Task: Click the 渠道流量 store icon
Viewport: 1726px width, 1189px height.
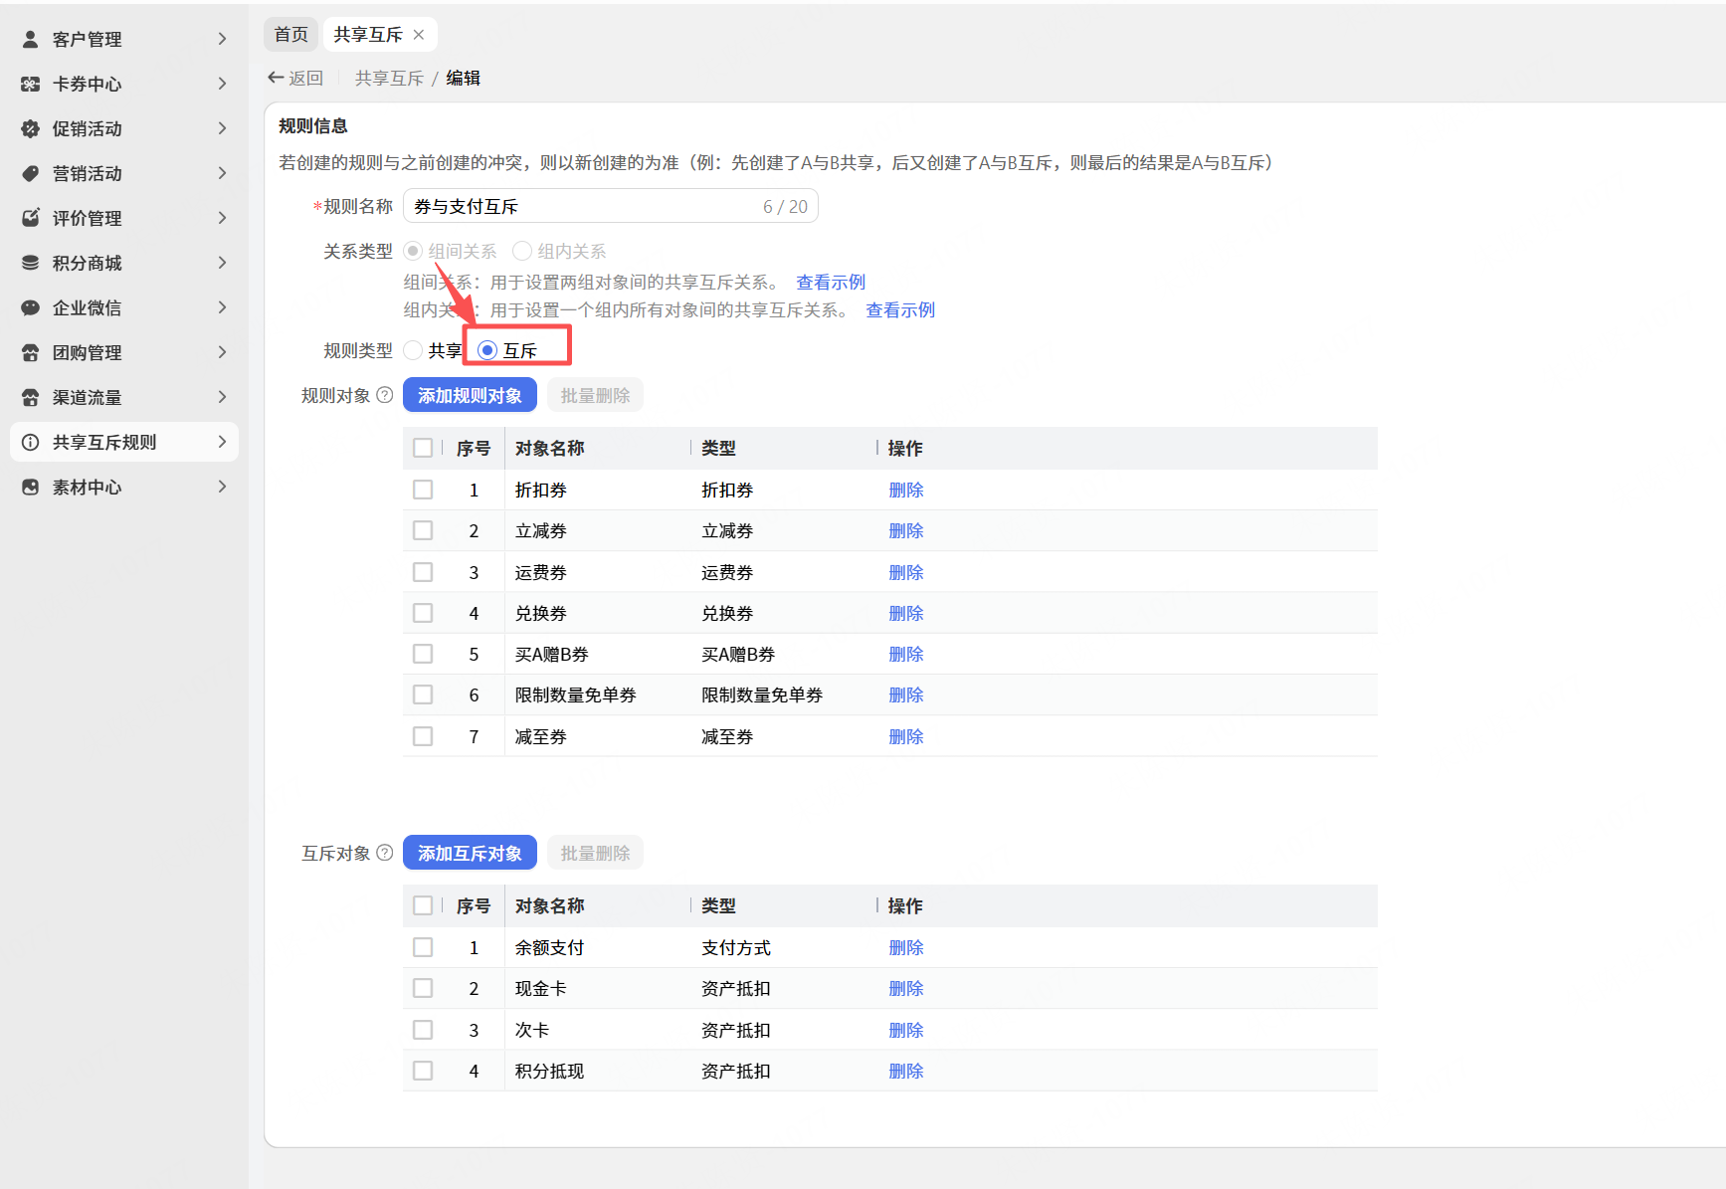Action: pyautogui.click(x=31, y=397)
